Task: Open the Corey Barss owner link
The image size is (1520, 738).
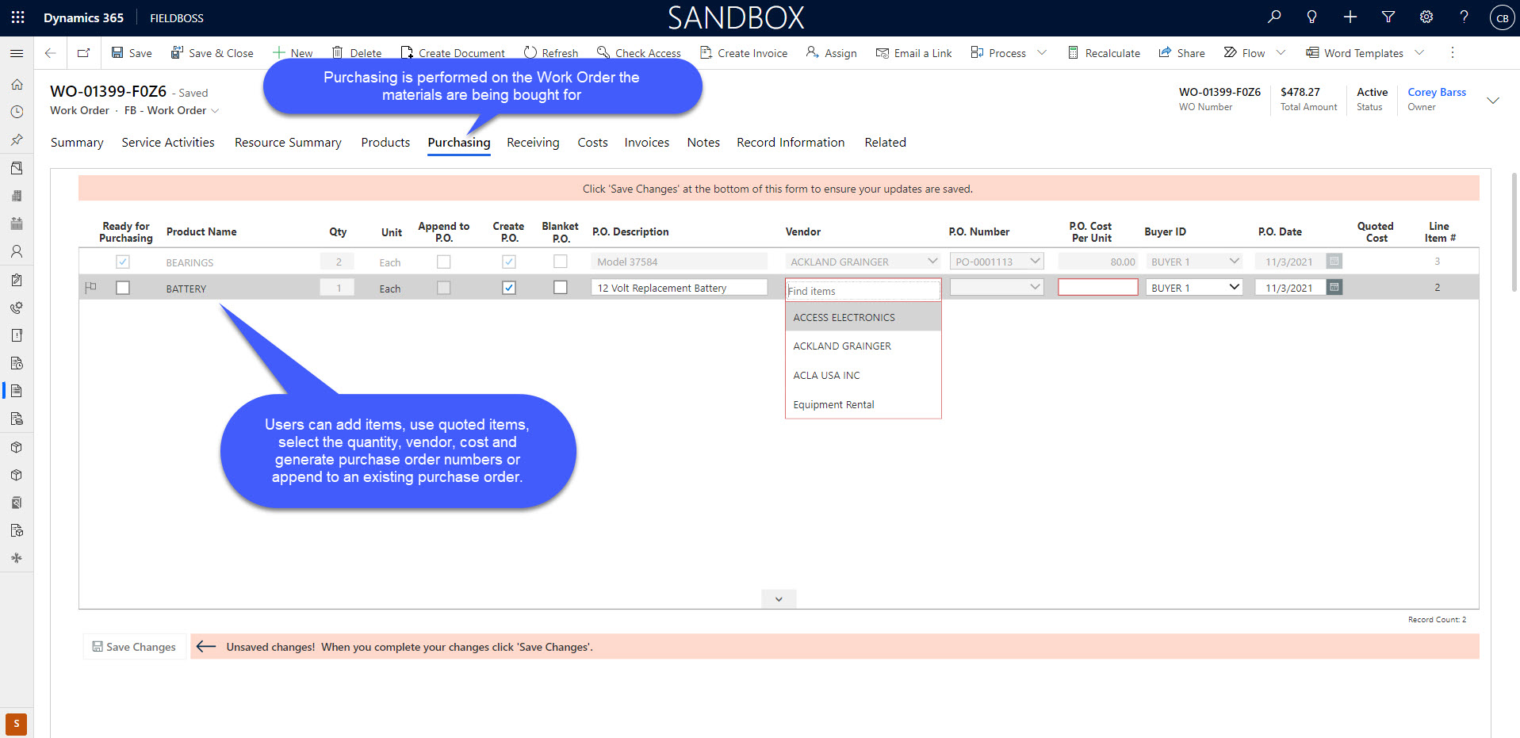Action: (1437, 92)
